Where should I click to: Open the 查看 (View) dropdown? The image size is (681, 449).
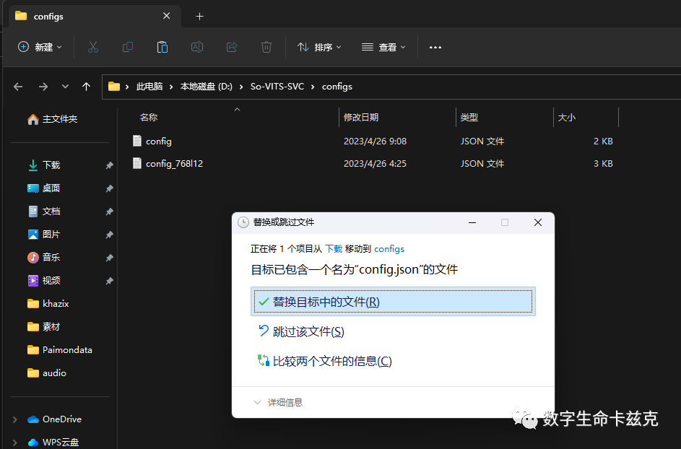383,47
